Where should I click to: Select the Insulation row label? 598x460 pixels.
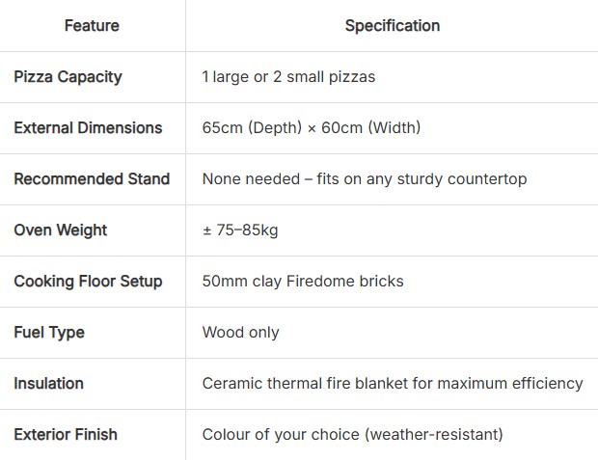coord(48,384)
